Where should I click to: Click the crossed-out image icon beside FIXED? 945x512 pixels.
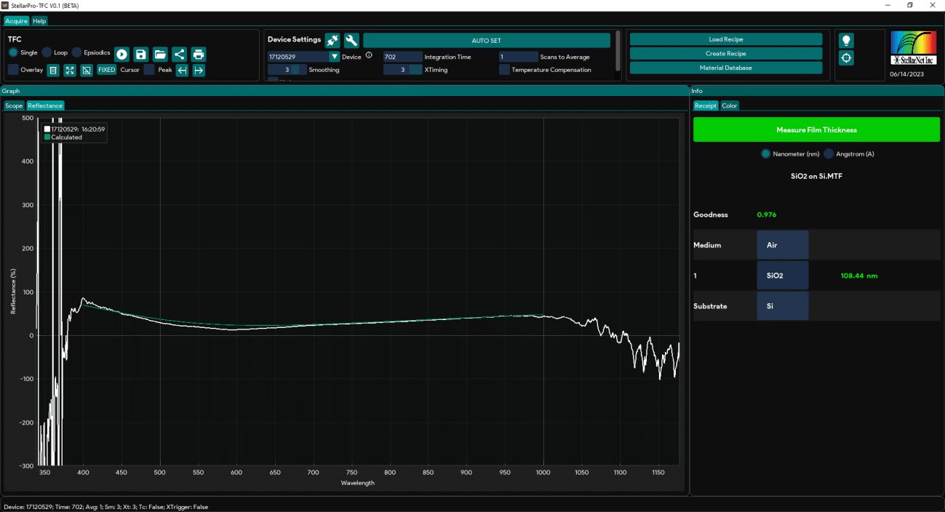[86, 71]
